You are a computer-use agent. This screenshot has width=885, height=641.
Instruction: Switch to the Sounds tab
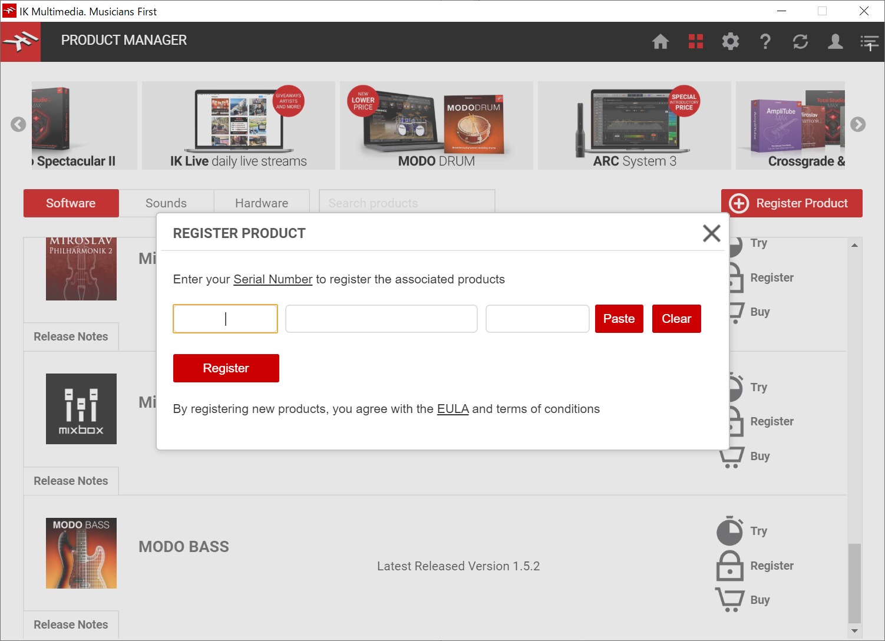coord(166,203)
